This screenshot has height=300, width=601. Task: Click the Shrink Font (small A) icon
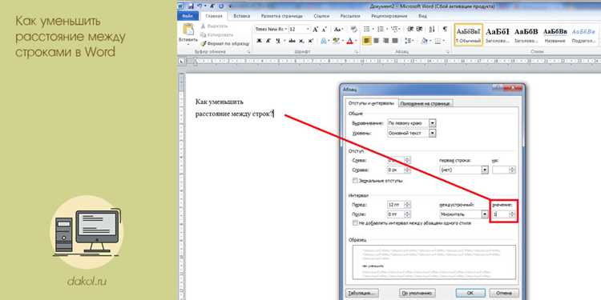tap(325, 29)
